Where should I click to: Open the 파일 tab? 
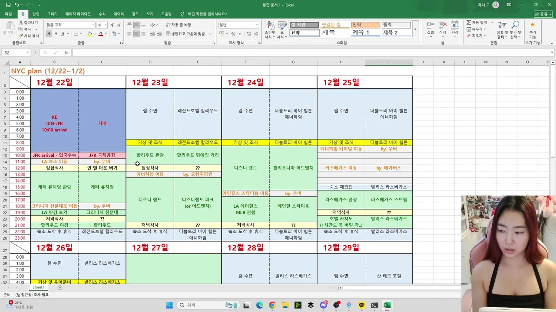click(8, 14)
